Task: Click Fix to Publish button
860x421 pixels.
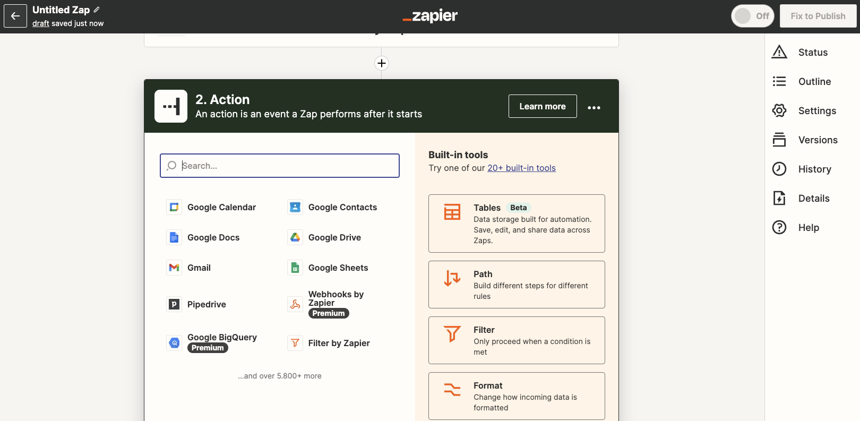Action: tap(818, 16)
